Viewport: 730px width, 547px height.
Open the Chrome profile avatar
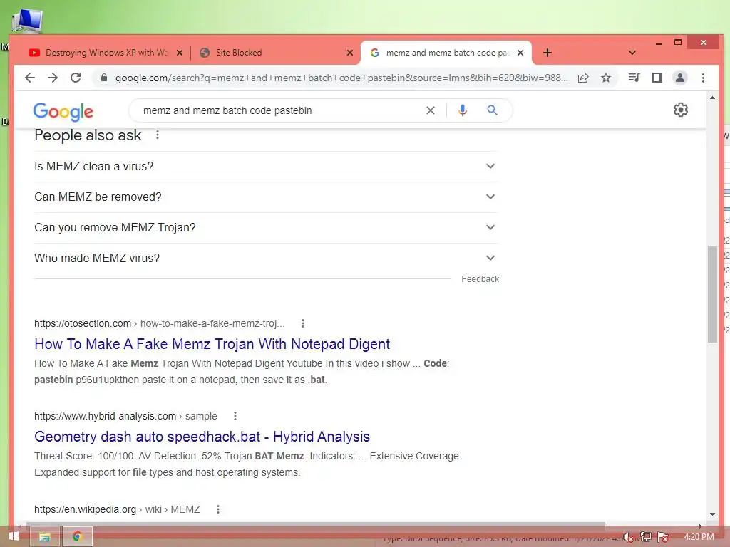(679, 78)
